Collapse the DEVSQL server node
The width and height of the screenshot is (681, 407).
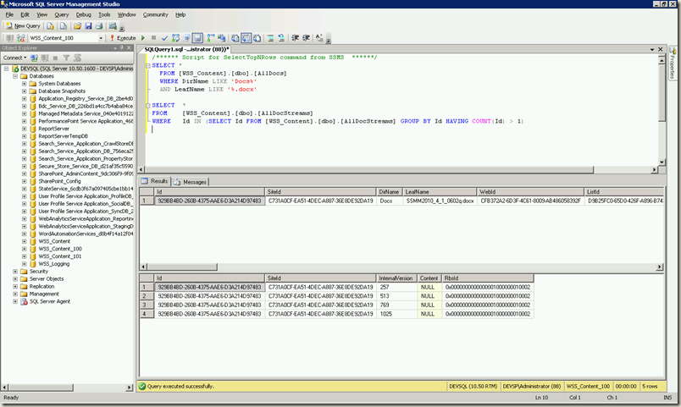tap(7, 69)
